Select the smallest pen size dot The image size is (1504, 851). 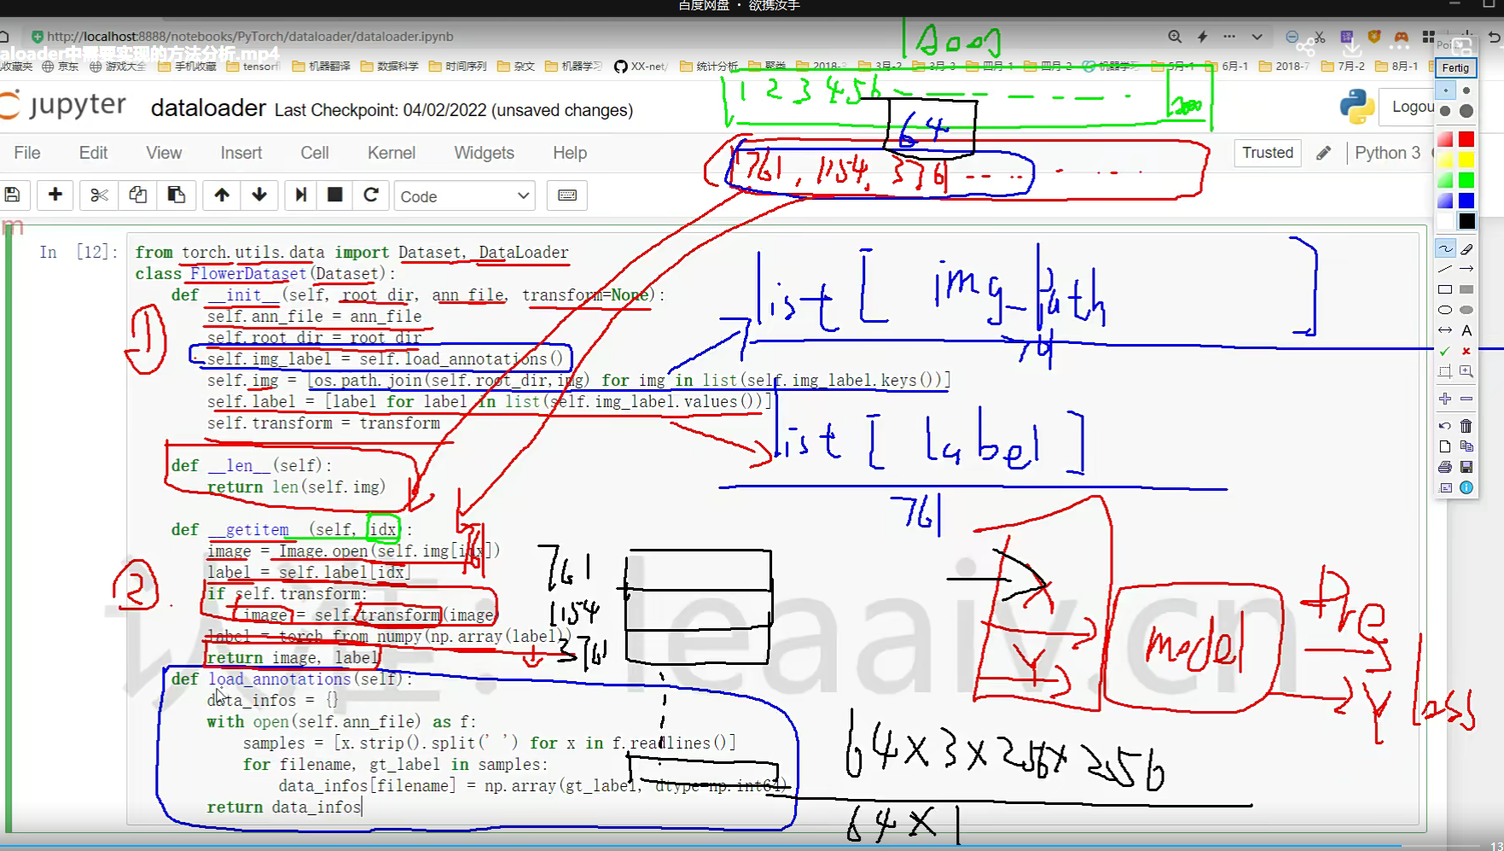1446,90
